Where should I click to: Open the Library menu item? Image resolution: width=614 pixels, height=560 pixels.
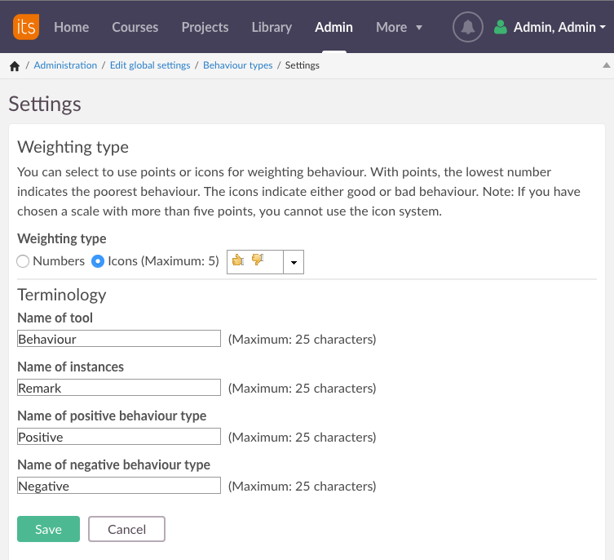272,27
